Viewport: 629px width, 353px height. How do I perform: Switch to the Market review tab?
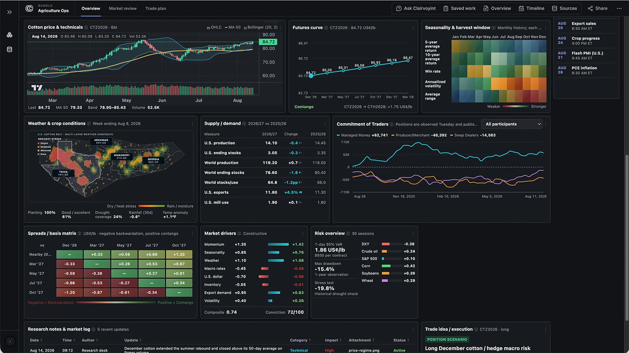click(123, 8)
